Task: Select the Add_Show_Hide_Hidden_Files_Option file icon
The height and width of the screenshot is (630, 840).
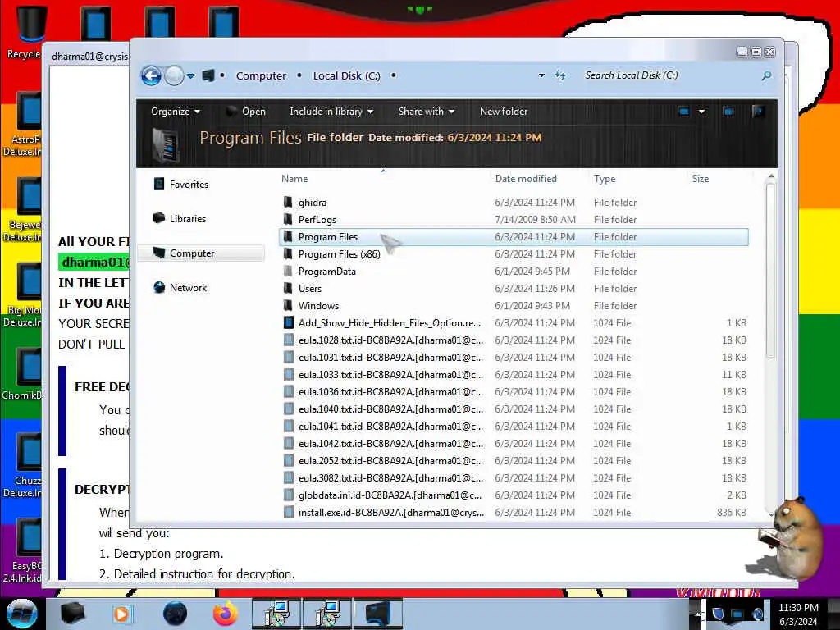Action: (x=288, y=322)
